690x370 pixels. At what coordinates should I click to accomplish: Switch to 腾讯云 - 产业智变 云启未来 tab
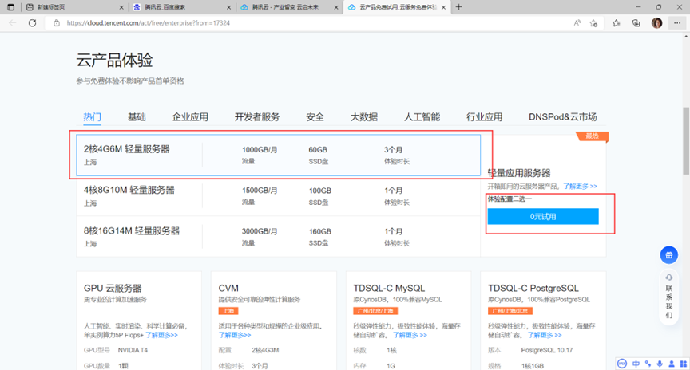point(289,7)
